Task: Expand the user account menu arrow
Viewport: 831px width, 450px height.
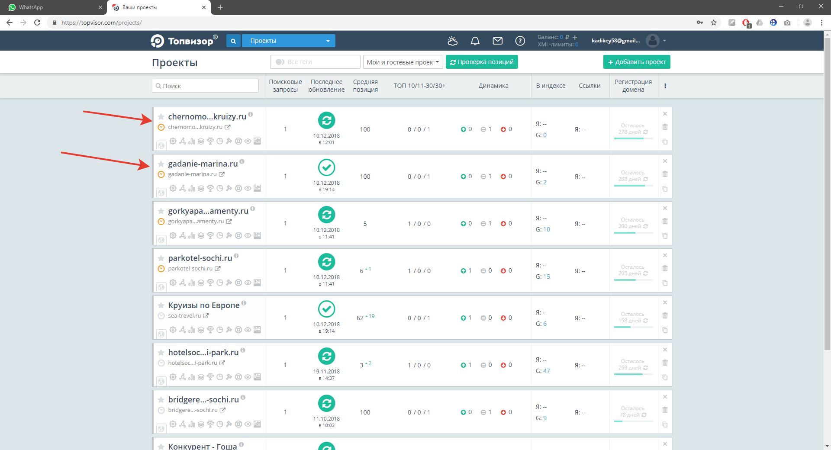Action: coord(664,41)
